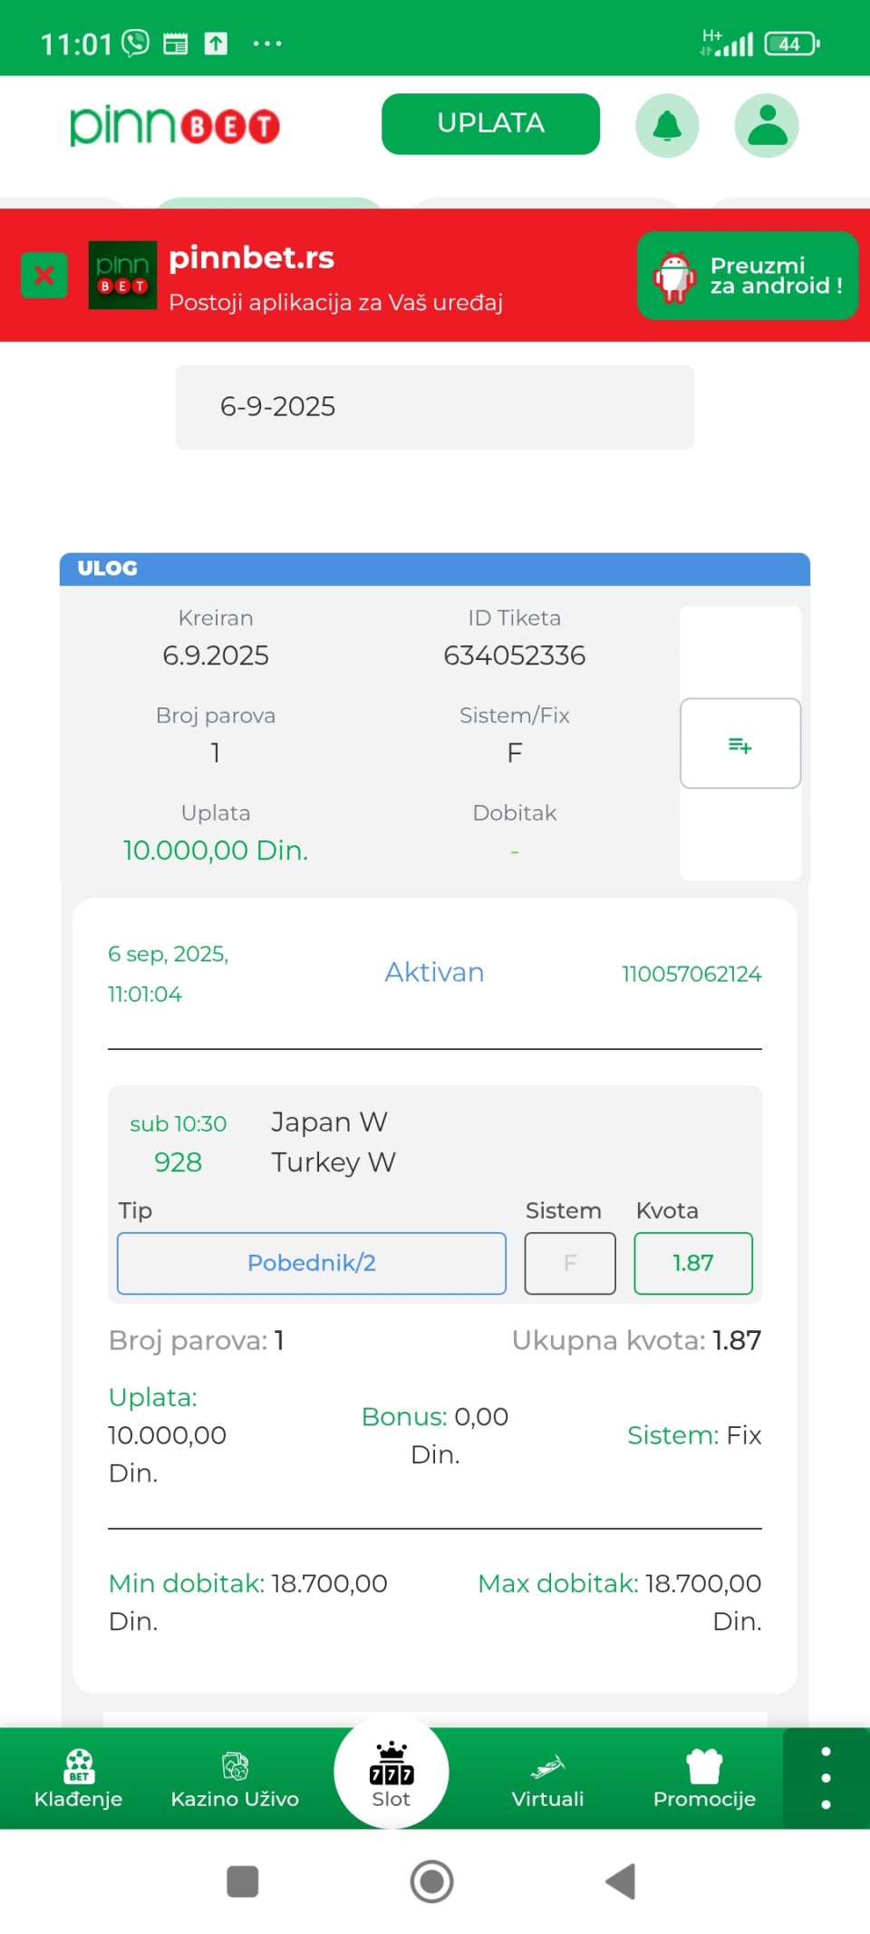Open the notifications bell icon
The height and width of the screenshot is (1934, 870).
point(667,125)
